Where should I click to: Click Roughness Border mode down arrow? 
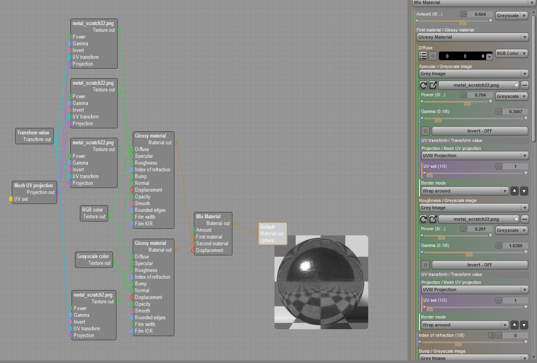[524, 325]
